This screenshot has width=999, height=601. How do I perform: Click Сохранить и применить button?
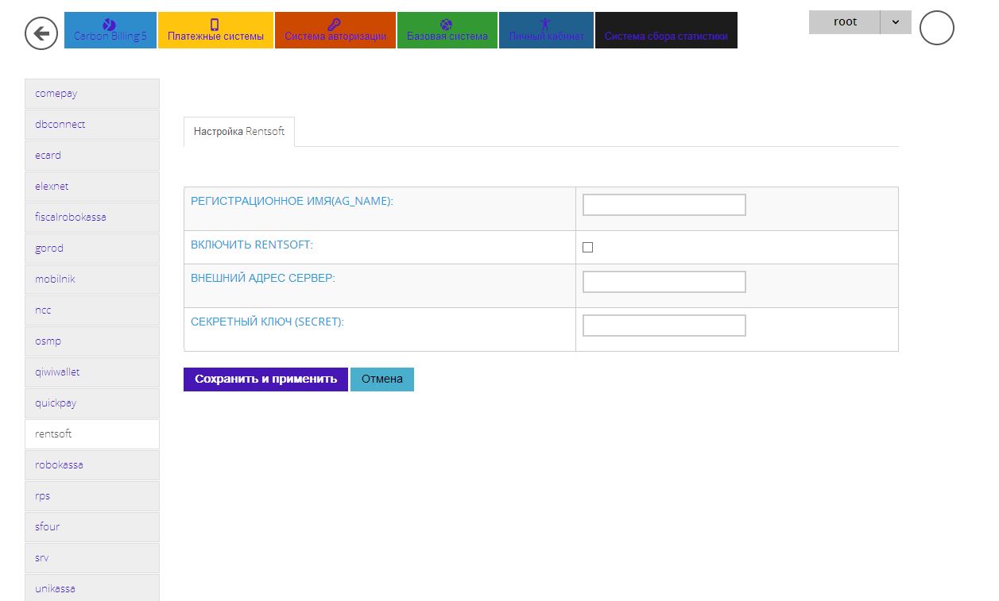pos(265,379)
